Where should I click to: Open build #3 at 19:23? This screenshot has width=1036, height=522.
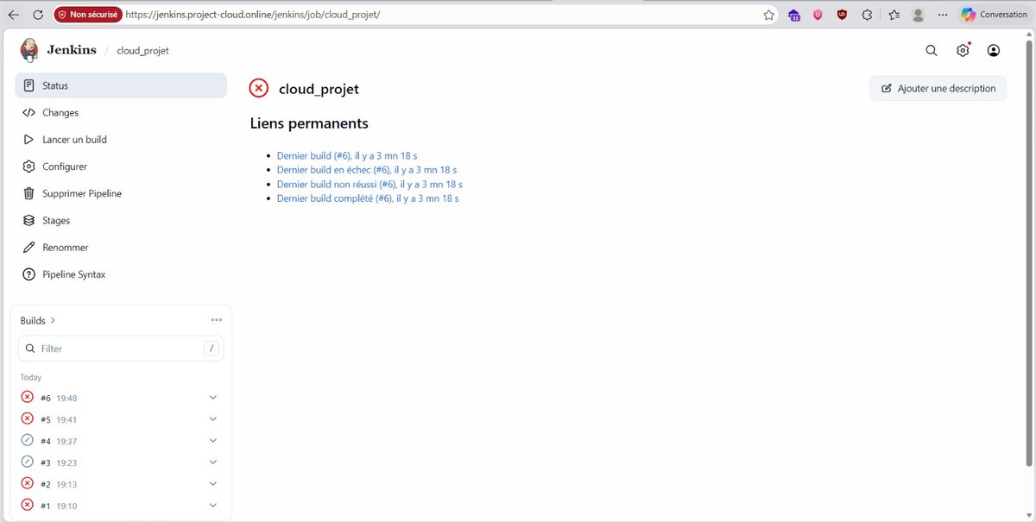59,462
